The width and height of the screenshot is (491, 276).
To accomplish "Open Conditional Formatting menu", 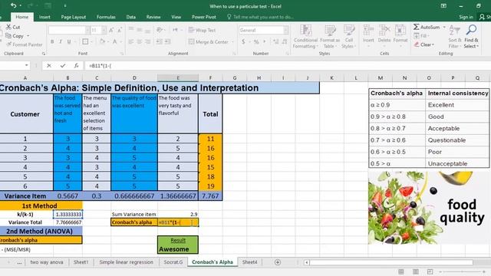I will (x=305, y=37).
